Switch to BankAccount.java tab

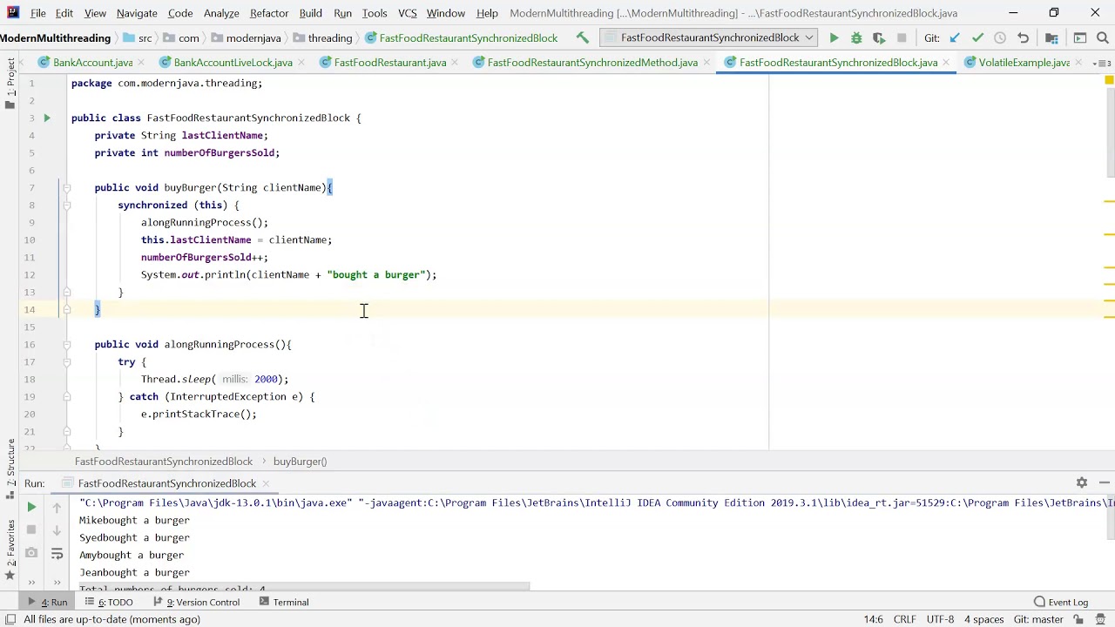92,63
